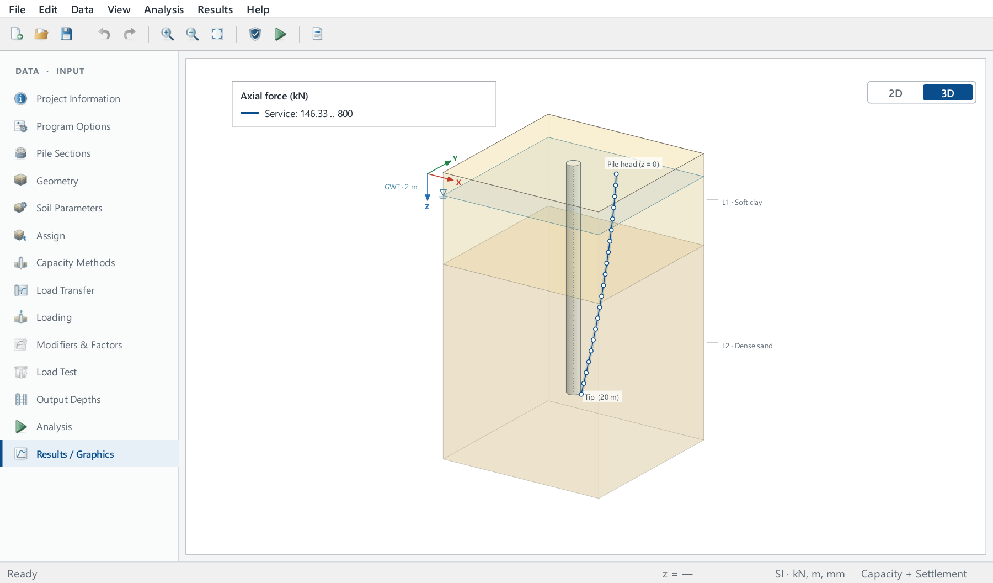993x583 pixels.
Task: Click the Capacity Methods sidebar icon
Action: (x=20, y=263)
